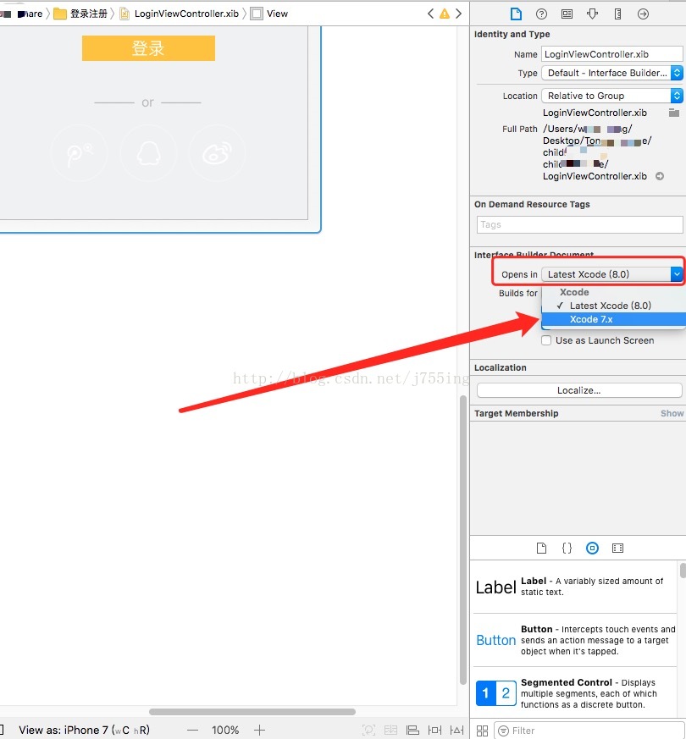Click the library Filter field
The height and width of the screenshot is (739, 686).
[x=589, y=731]
